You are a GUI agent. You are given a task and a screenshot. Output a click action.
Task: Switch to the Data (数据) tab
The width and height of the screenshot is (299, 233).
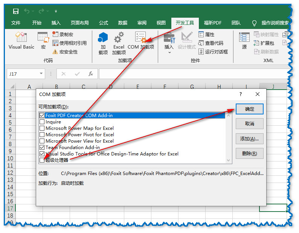pos(122,23)
